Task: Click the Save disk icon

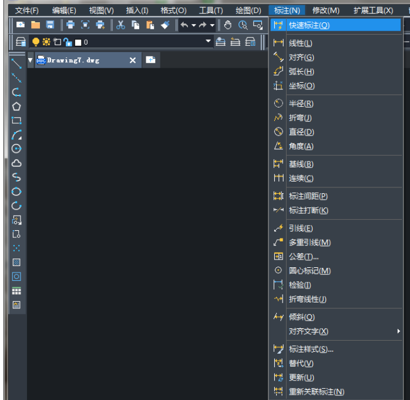Action: [50, 25]
